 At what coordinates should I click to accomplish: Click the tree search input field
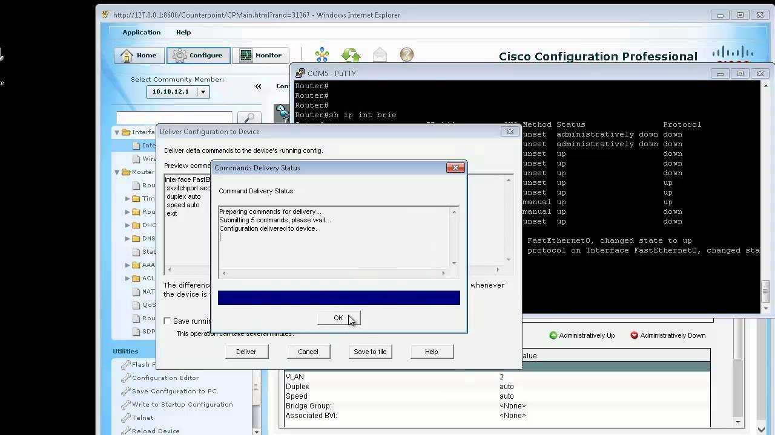pos(174,118)
